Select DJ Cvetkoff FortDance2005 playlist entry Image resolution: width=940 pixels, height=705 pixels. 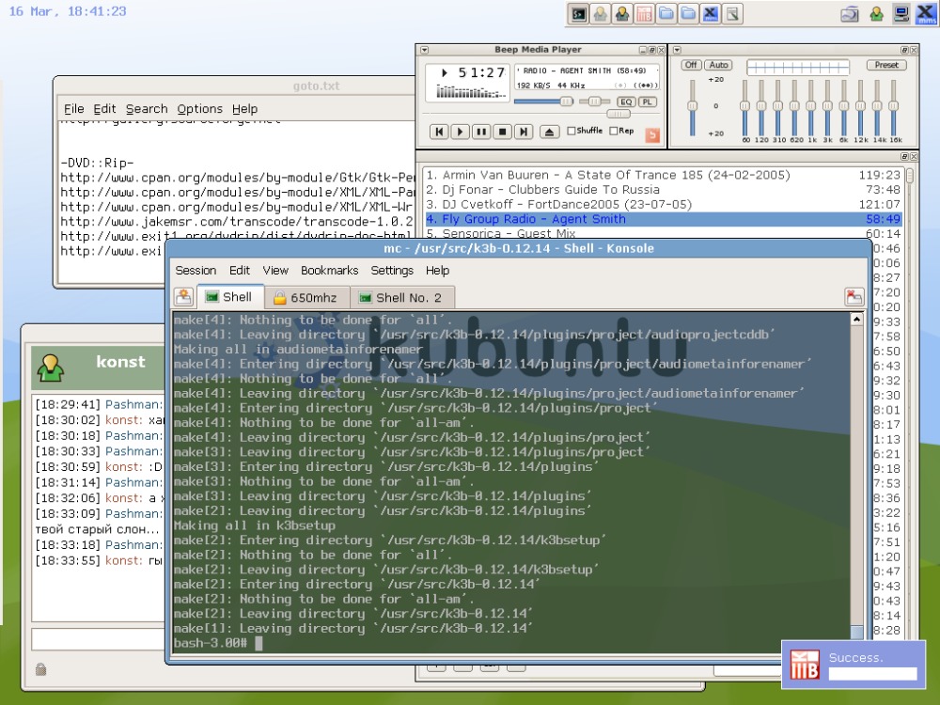pos(663,204)
